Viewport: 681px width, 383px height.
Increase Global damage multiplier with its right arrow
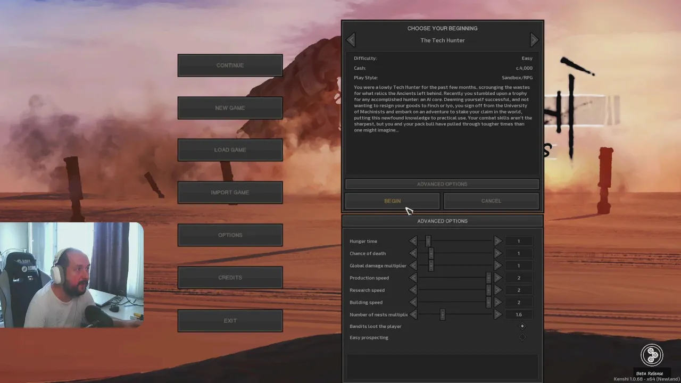pyautogui.click(x=497, y=265)
